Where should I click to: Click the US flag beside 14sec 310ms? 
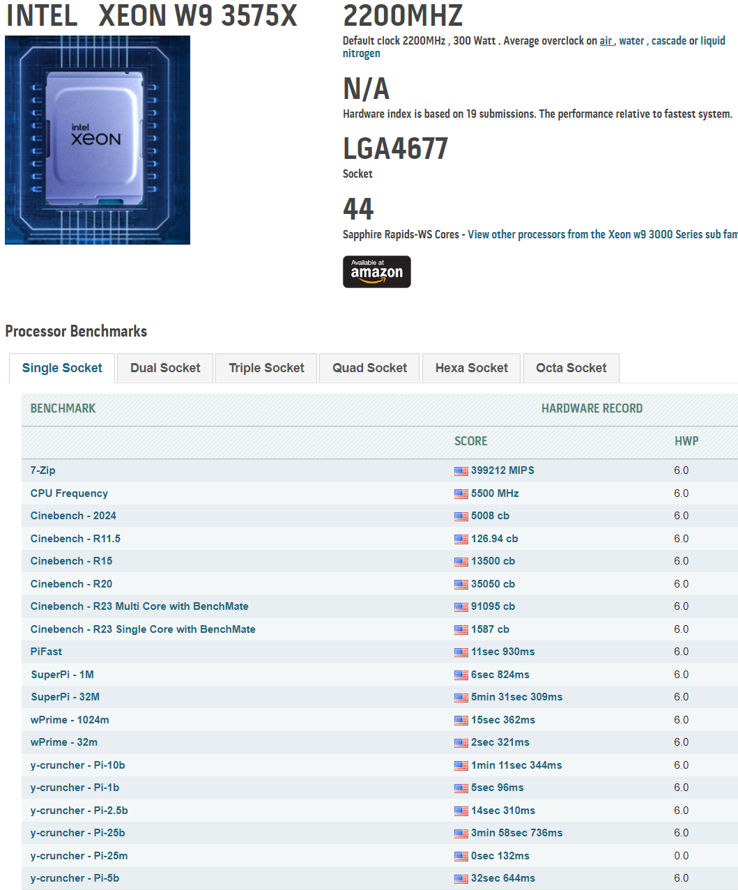461,811
